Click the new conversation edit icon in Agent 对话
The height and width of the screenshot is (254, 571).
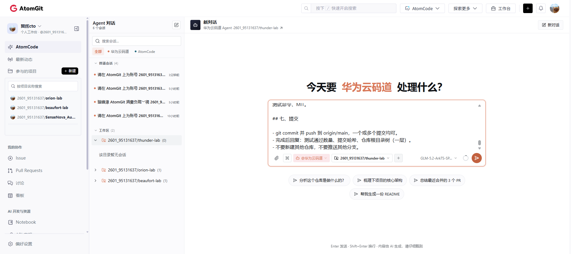click(x=176, y=25)
